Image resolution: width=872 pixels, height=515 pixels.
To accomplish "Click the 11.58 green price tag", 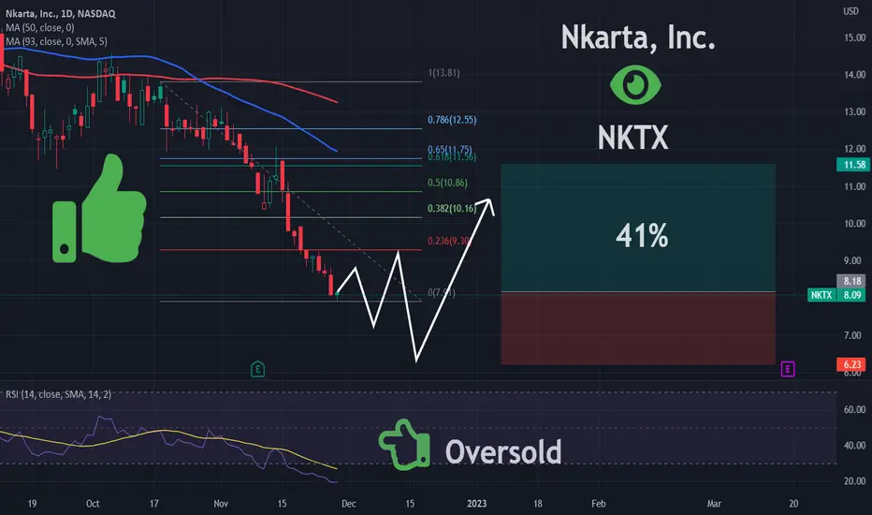I will [x=853, y=165].
